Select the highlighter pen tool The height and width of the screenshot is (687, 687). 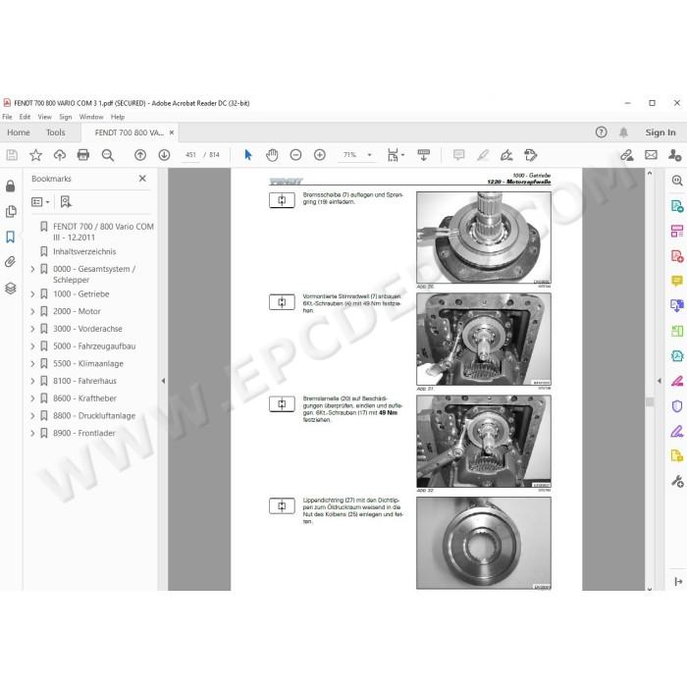pyautogui.click(x=483, y=155)
